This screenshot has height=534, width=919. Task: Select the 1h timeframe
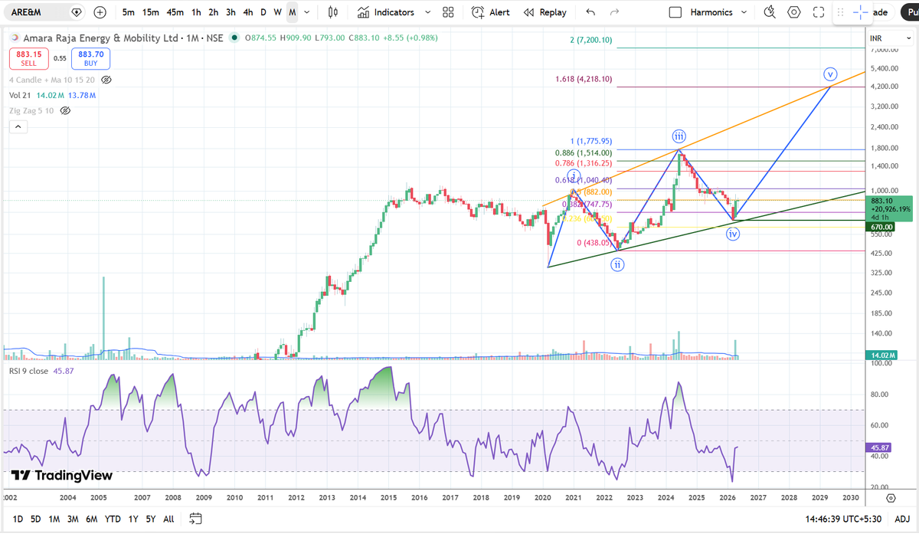pyautogui.click(x=197, y=12)
